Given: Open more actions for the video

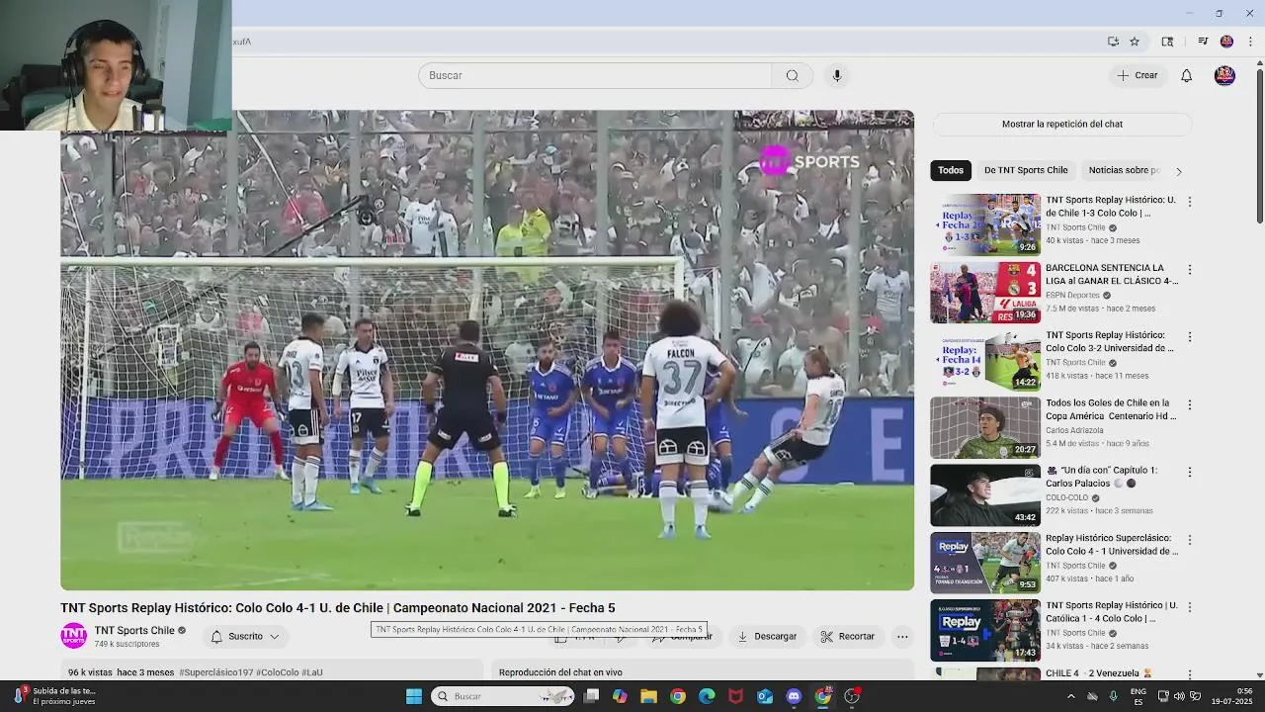Looking at the screenshot, I should pos(902,636).
